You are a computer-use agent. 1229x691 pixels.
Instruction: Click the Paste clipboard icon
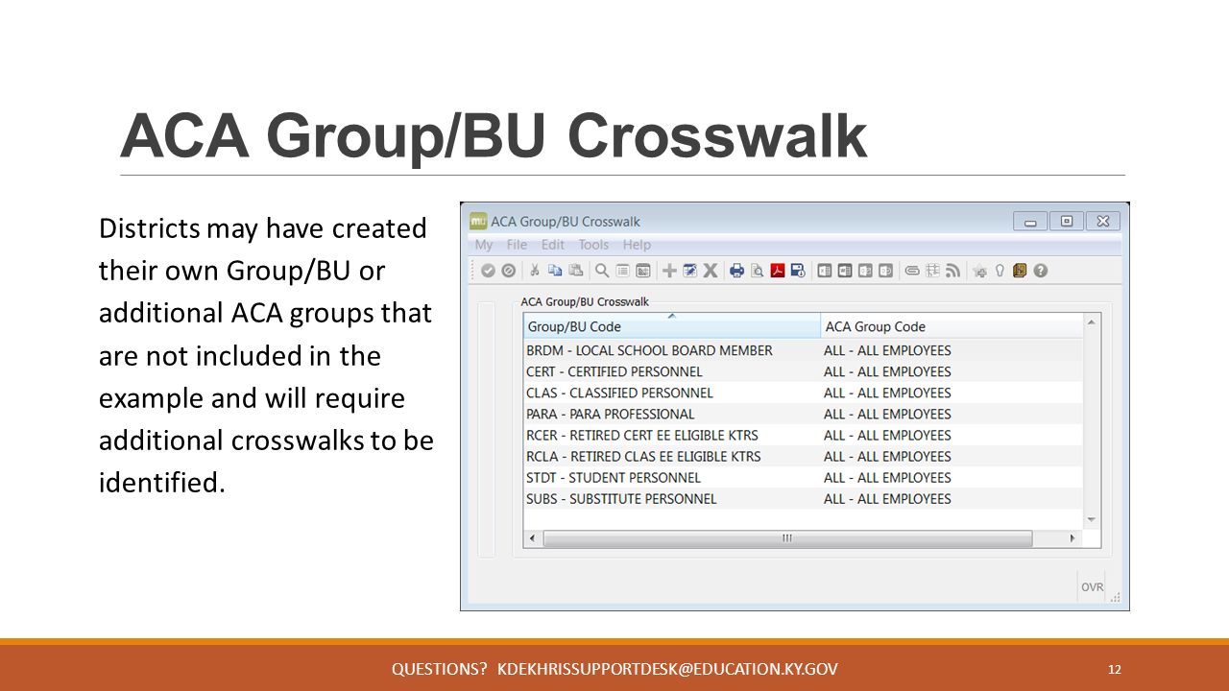coord(575,271)
